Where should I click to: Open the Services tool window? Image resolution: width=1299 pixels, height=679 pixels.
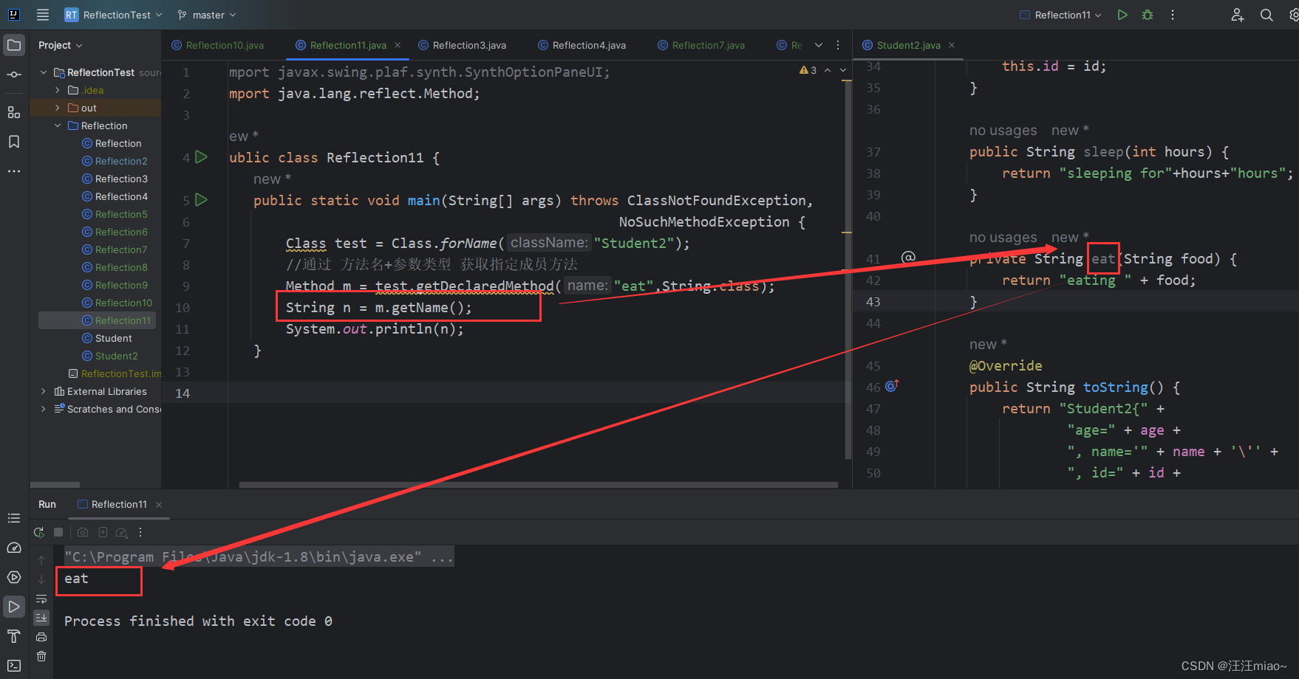tap(14, 577)
